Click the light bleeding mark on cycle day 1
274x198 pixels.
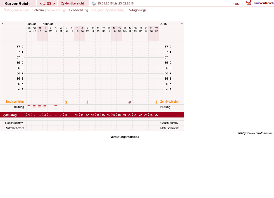[x=29, y=106]
